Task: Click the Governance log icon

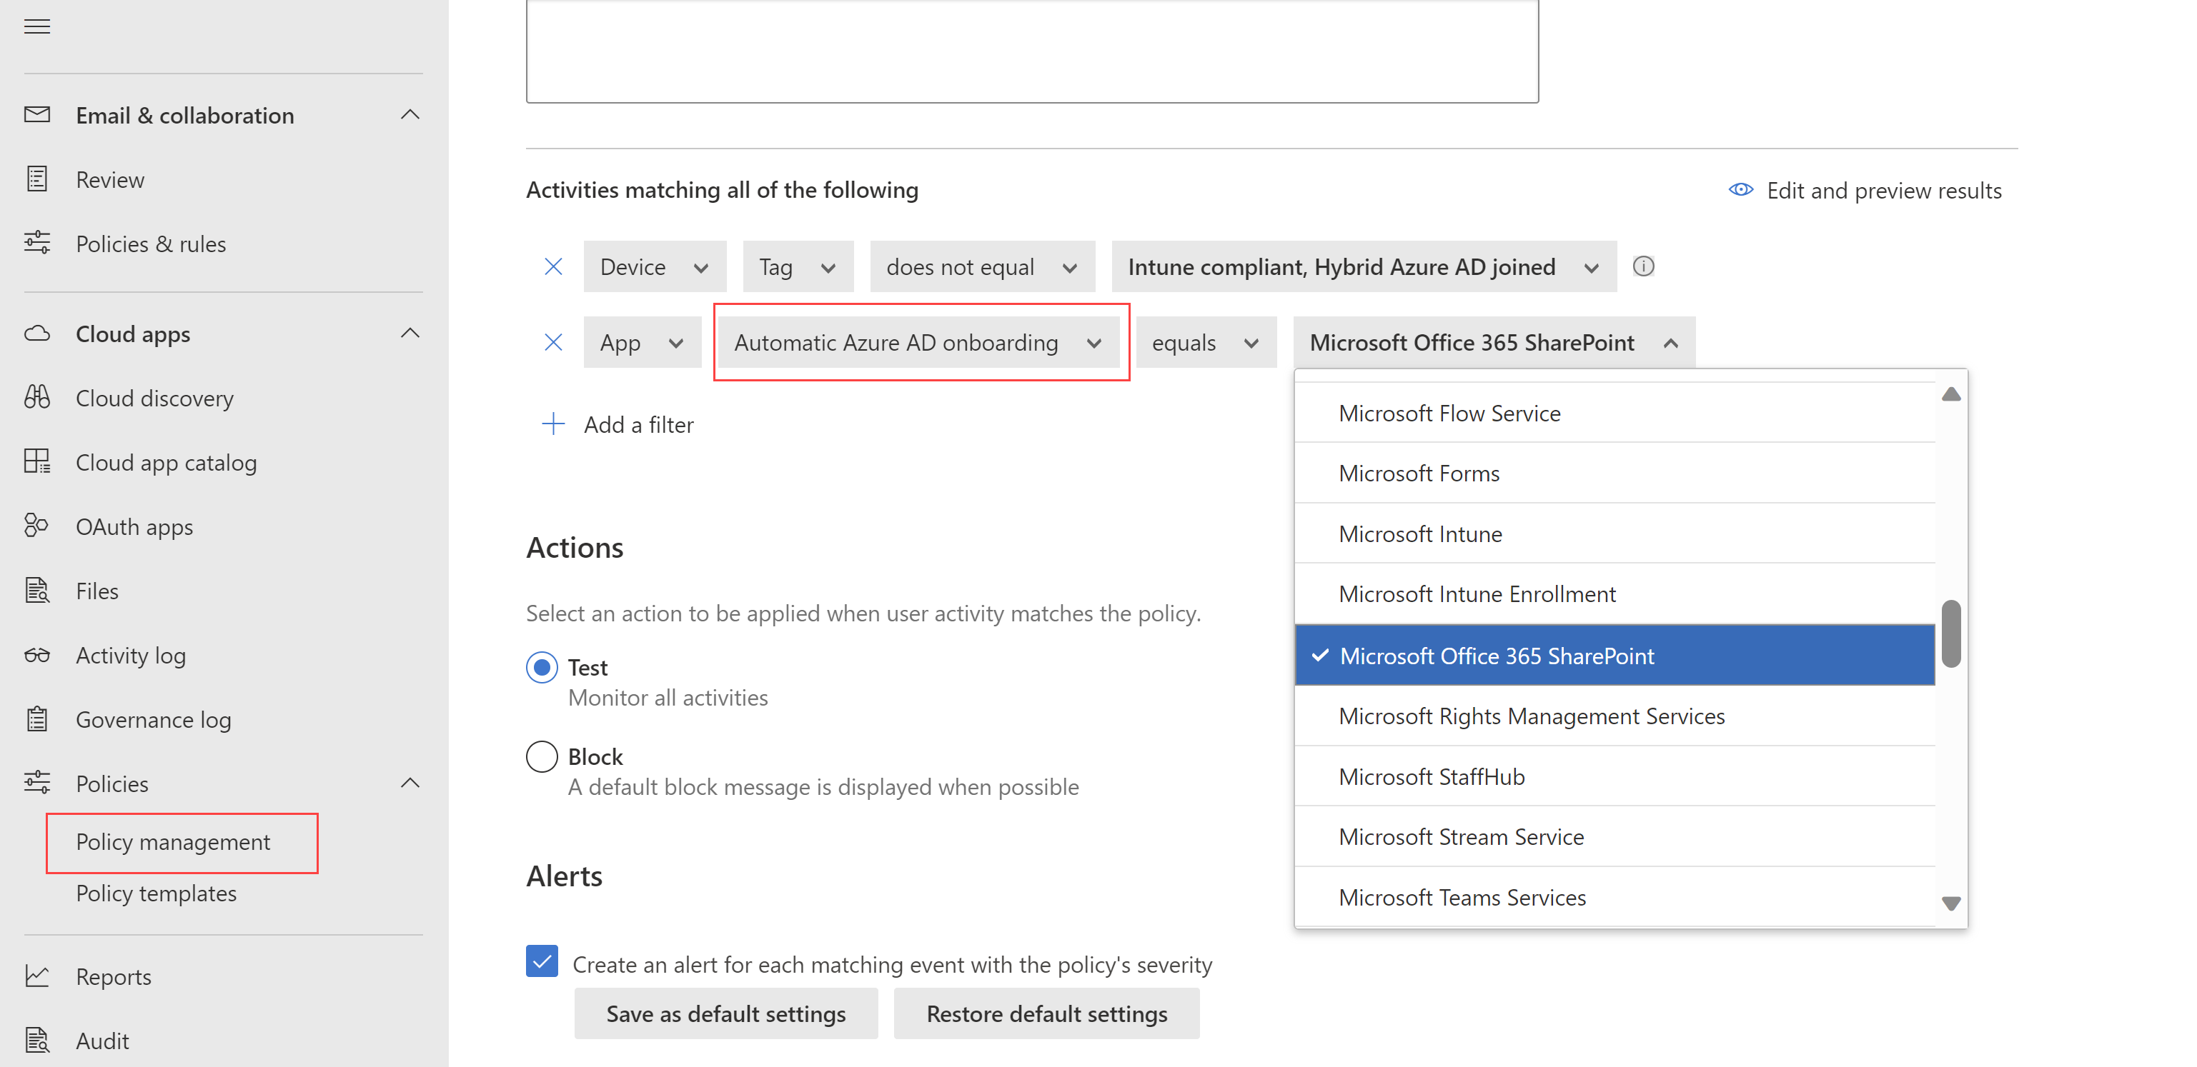Action: pyautogui.click(x=38, y=718)
